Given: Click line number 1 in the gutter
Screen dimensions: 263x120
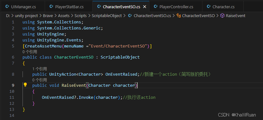Looking at the screenshot, I should point(13,22).
